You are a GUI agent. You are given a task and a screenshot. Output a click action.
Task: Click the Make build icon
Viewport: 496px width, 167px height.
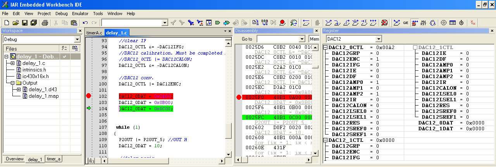click(x=265, y=23)
